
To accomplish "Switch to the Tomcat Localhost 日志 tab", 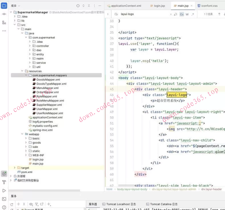I will click(x=121, y=204).
